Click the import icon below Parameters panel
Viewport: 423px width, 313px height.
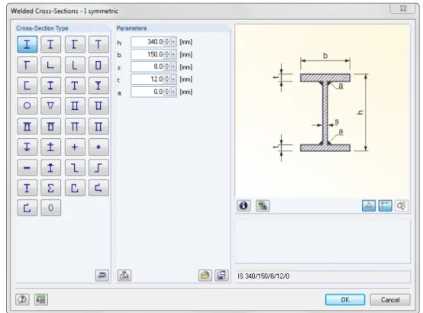pos(124,276)
